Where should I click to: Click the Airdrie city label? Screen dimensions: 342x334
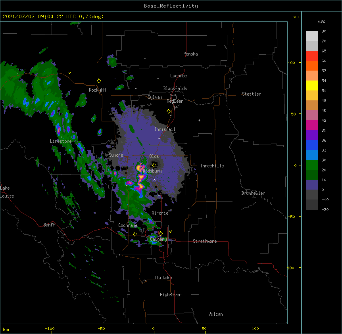160,213
